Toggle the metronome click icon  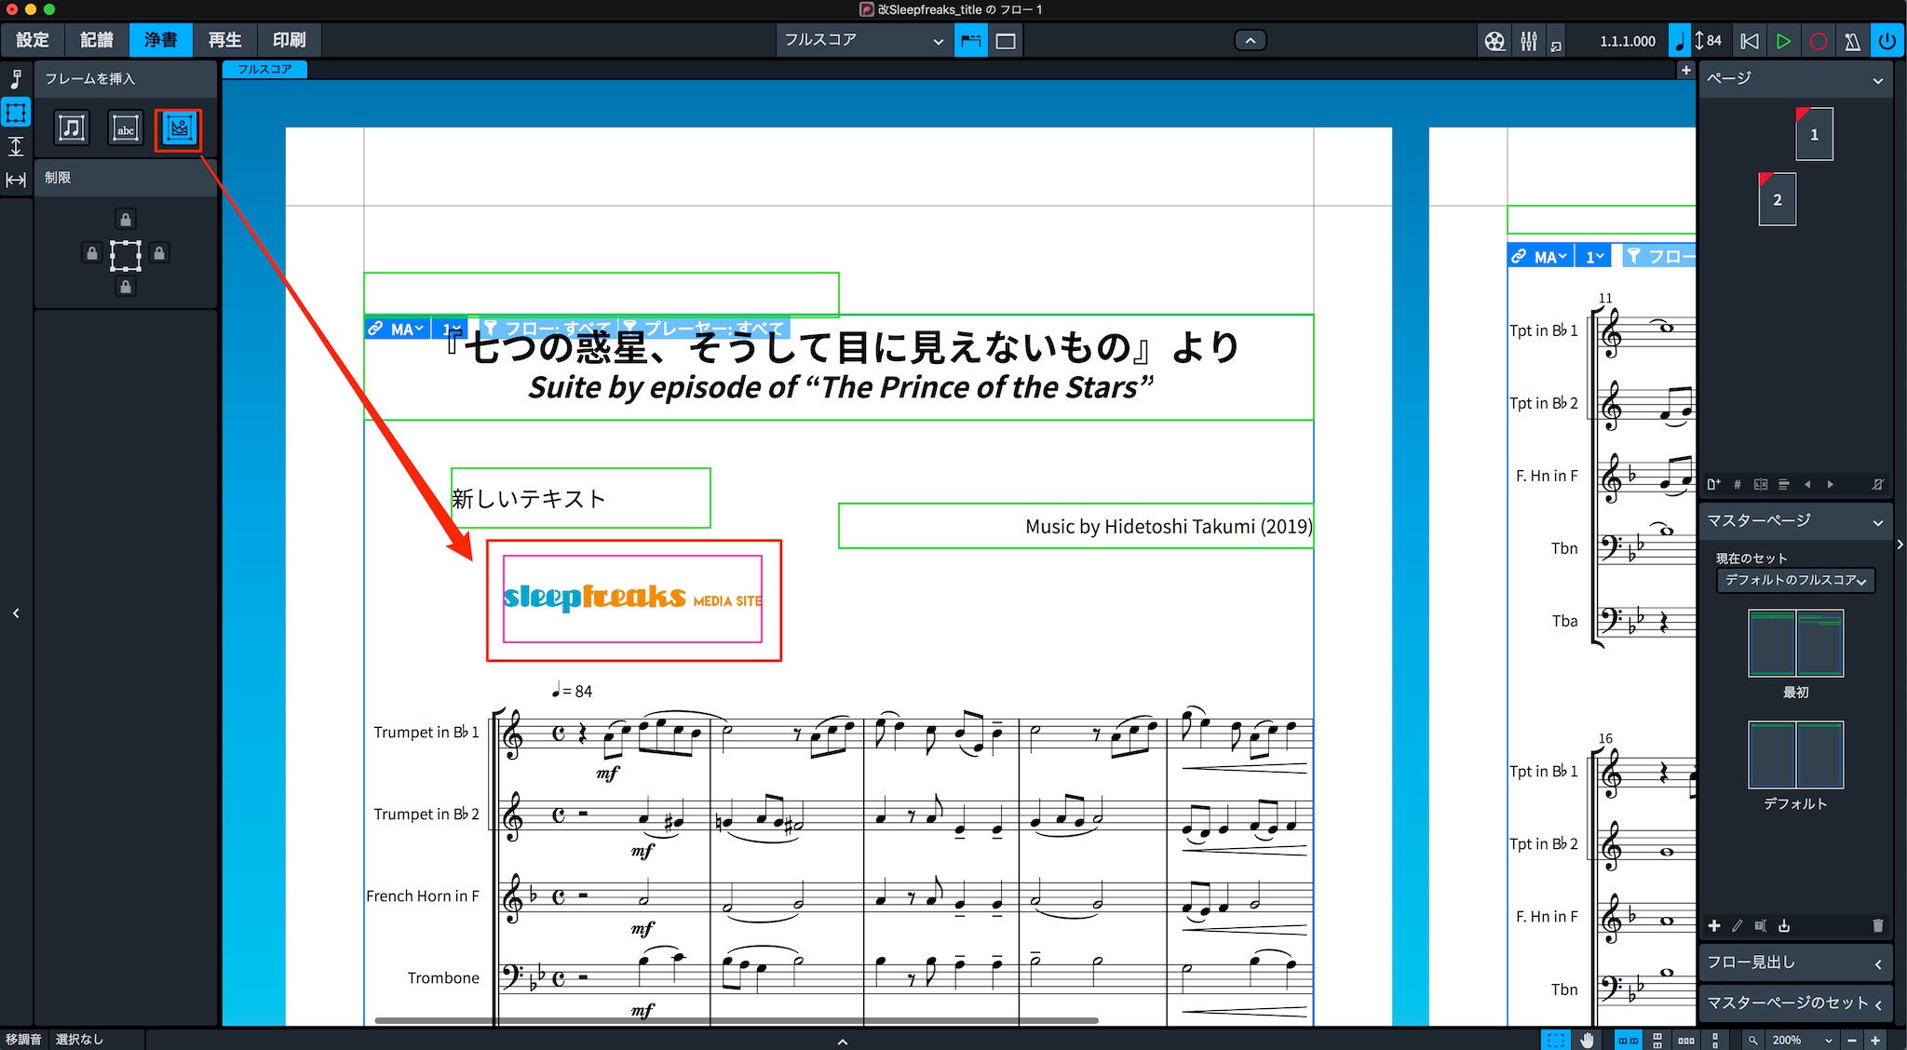tap(1852, 41)
